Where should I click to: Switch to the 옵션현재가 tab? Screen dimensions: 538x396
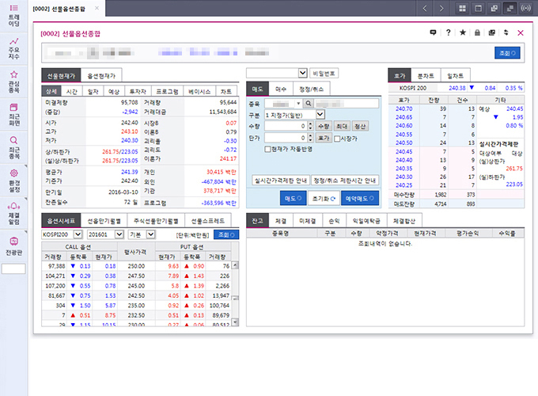pos(101,75)
